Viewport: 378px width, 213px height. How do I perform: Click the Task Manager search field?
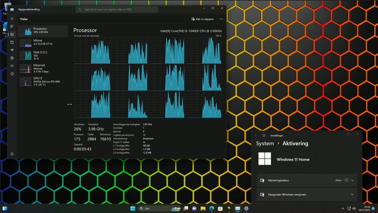[117, 9]
